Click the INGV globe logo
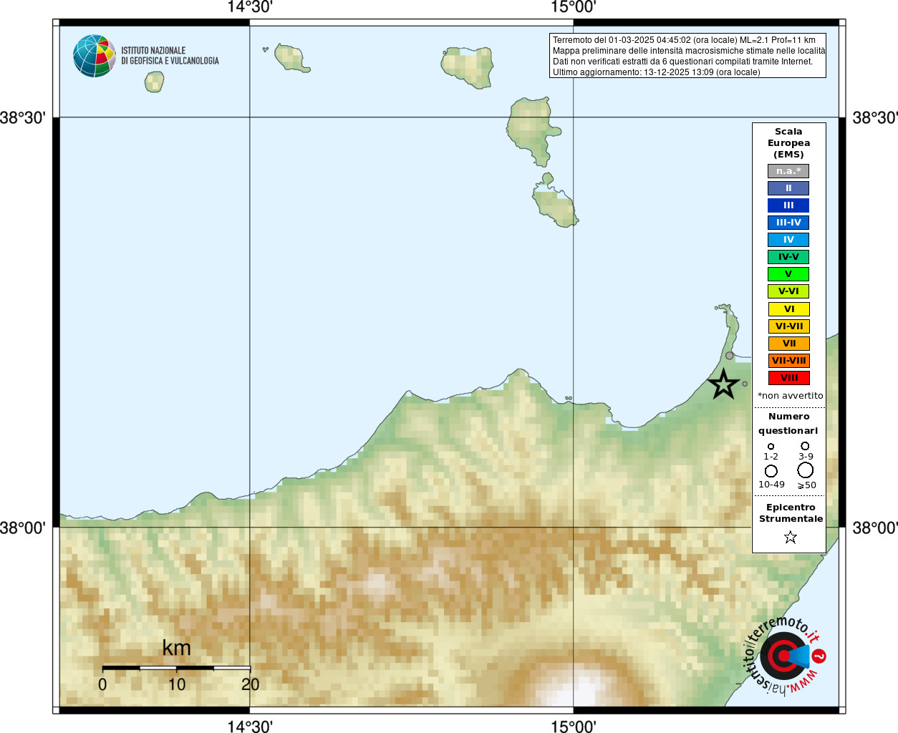Image resolution: width=898 pixels, height=733 pixels. point(95,56)
